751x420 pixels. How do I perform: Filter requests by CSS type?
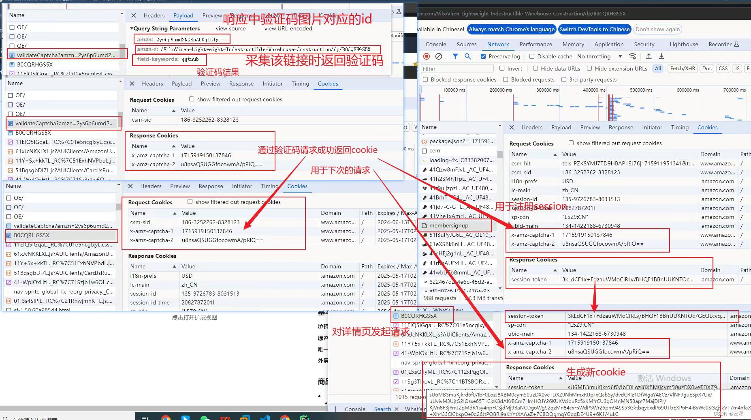723,69
